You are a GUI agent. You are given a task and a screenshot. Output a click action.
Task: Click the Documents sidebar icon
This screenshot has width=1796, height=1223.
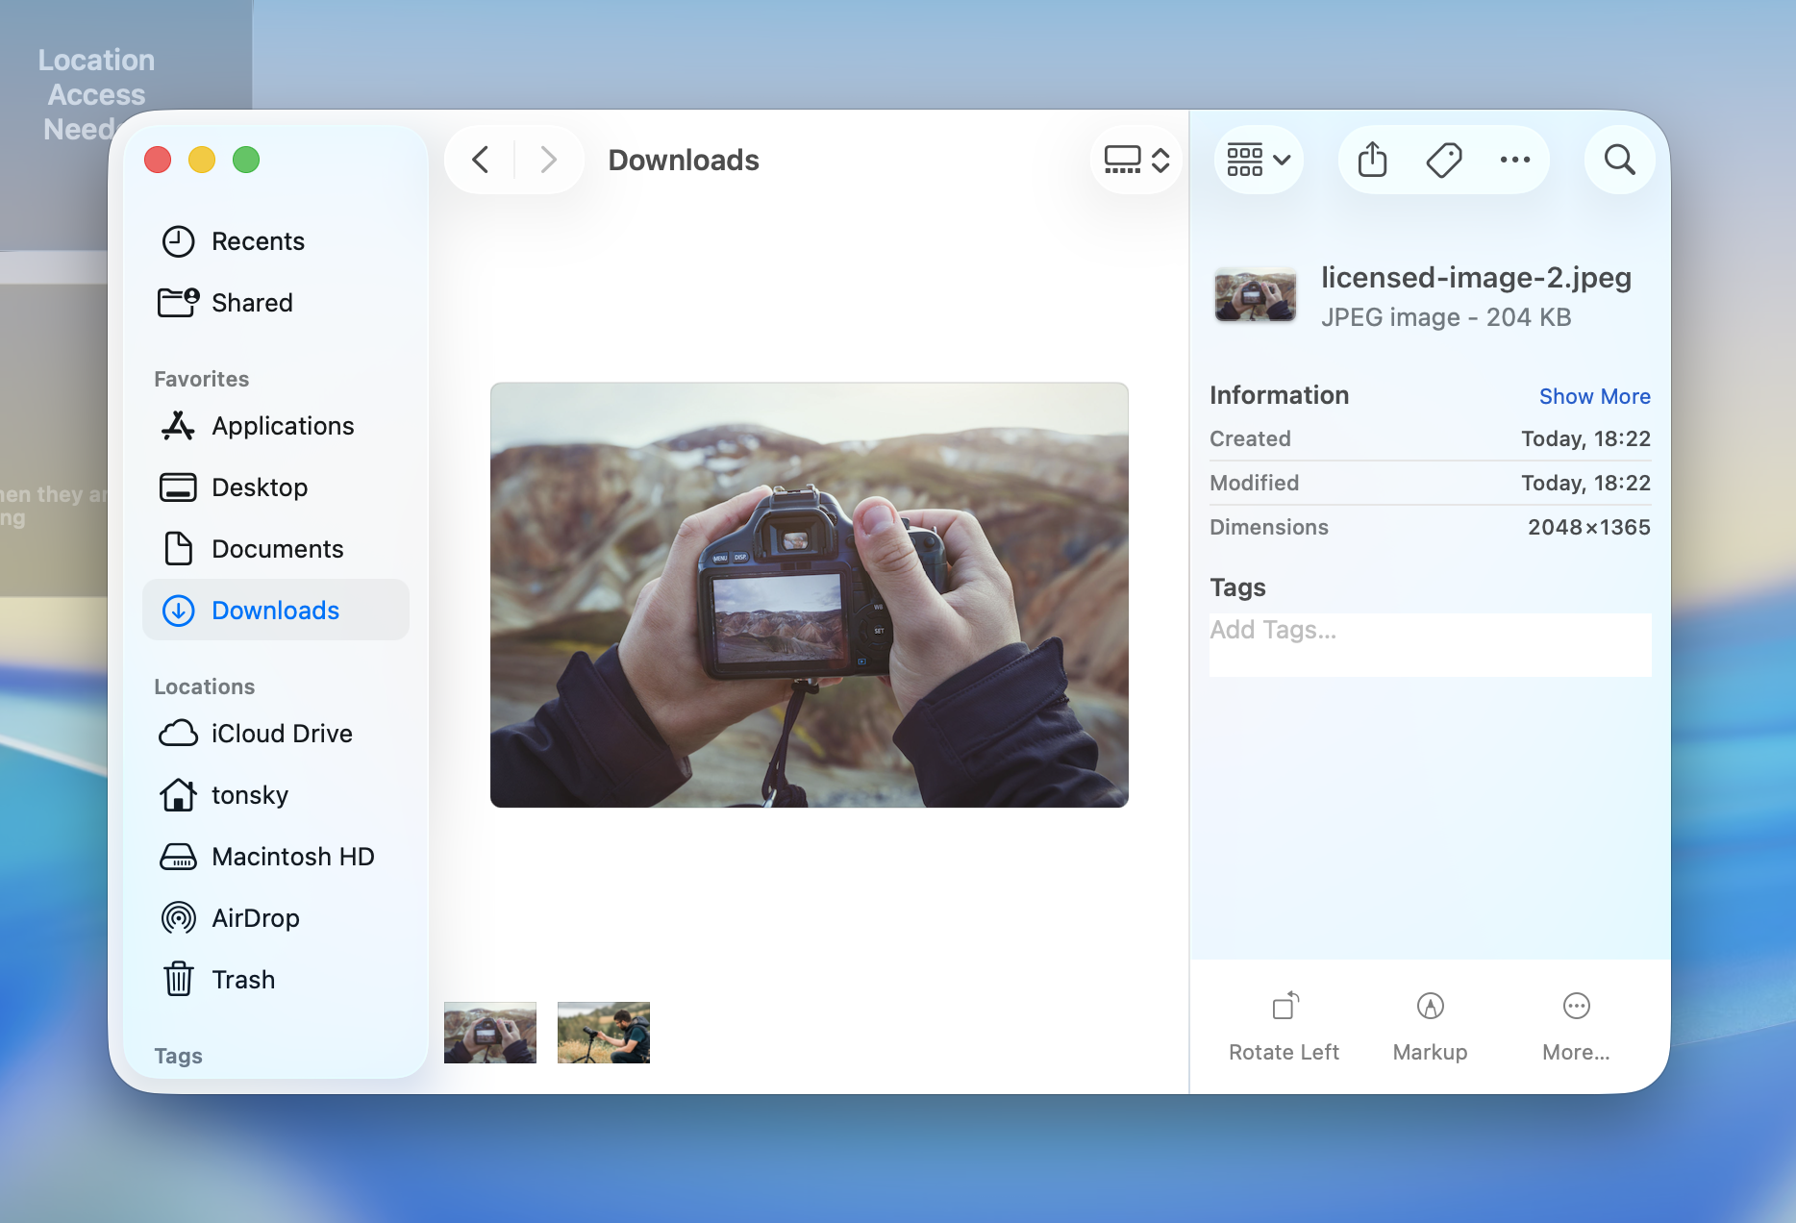[x=178, y=549]
